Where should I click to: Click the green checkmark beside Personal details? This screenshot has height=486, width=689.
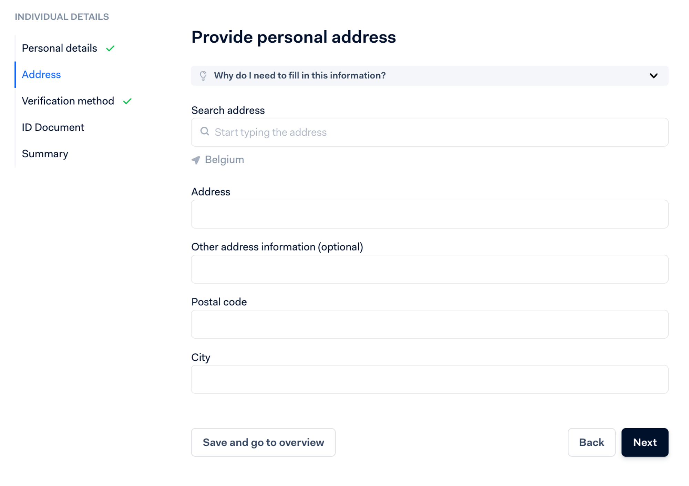point(110,49)
